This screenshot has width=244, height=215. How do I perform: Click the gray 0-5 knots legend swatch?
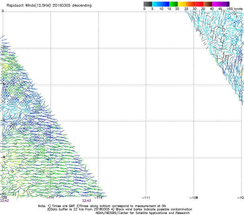click(148, 4)
